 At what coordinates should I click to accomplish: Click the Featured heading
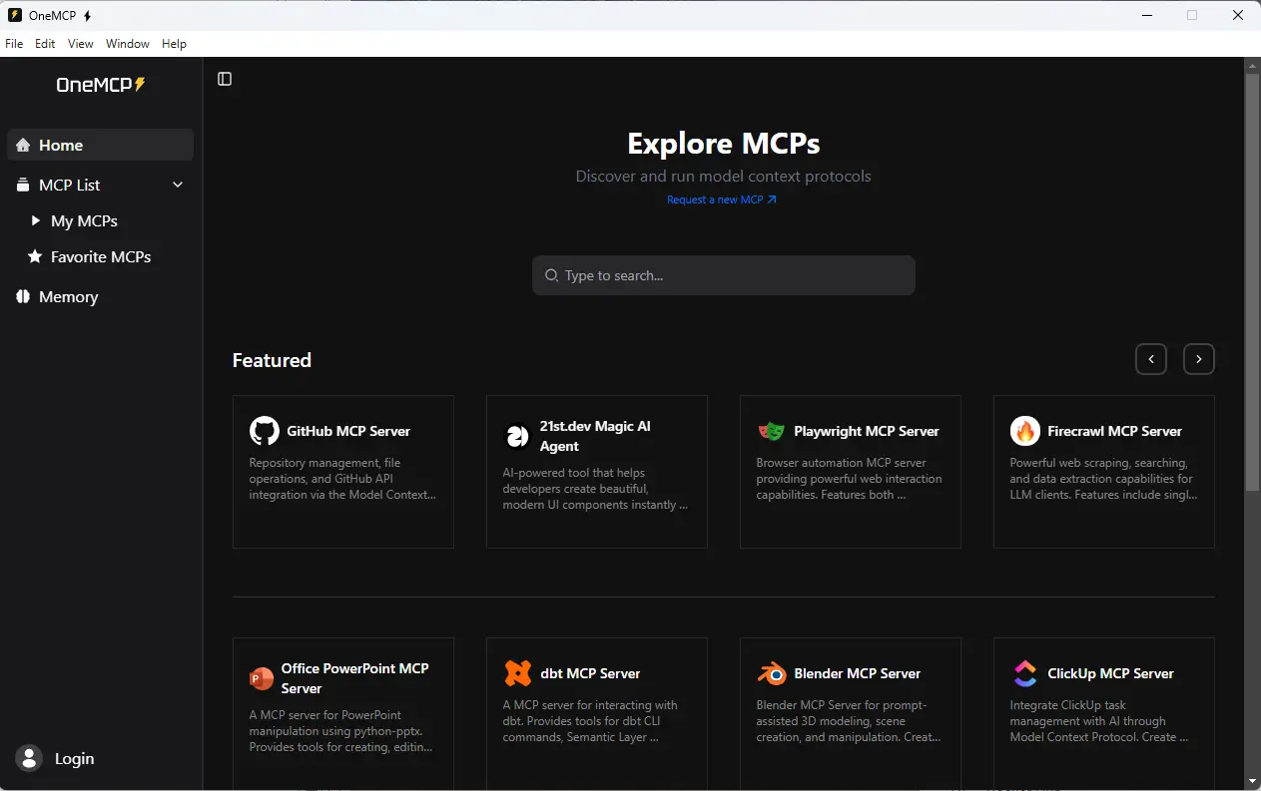pos(272,360)
